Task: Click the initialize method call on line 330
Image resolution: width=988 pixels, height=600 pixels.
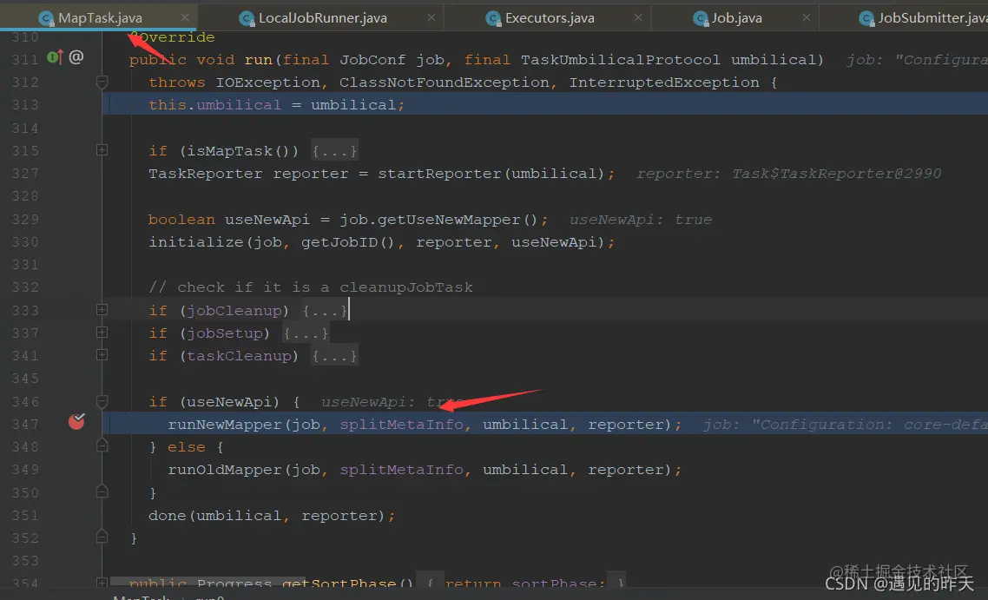Action: (196, 242)
